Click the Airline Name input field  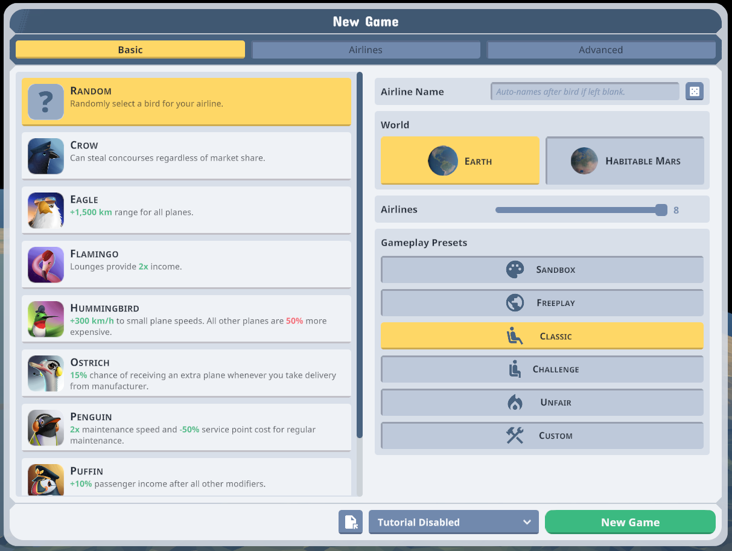[585, 92]
